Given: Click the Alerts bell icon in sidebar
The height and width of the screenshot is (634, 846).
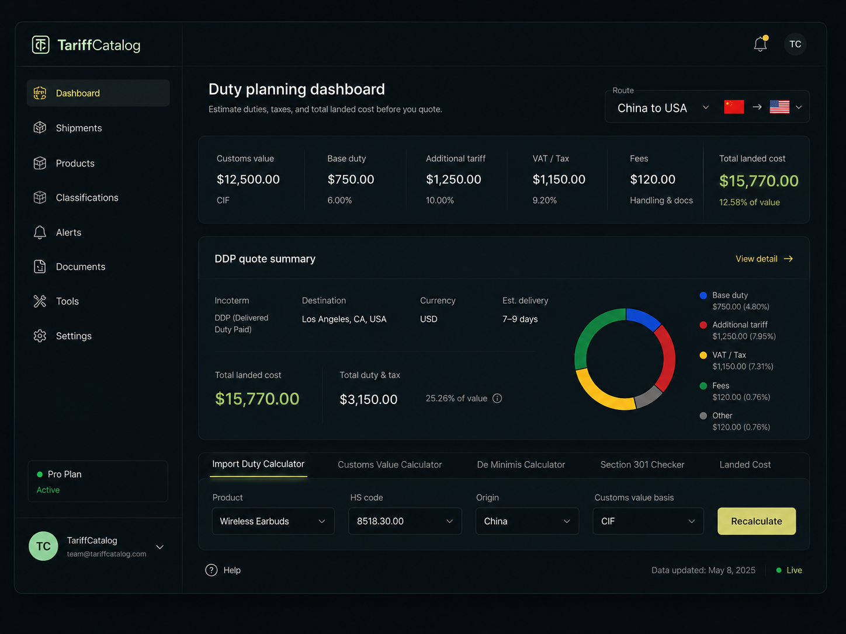Looking at the screenshot, I should 40,232.
